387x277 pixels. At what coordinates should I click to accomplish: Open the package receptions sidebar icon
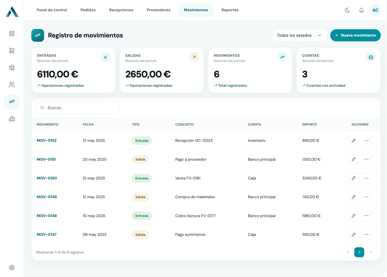pos(12,68)
